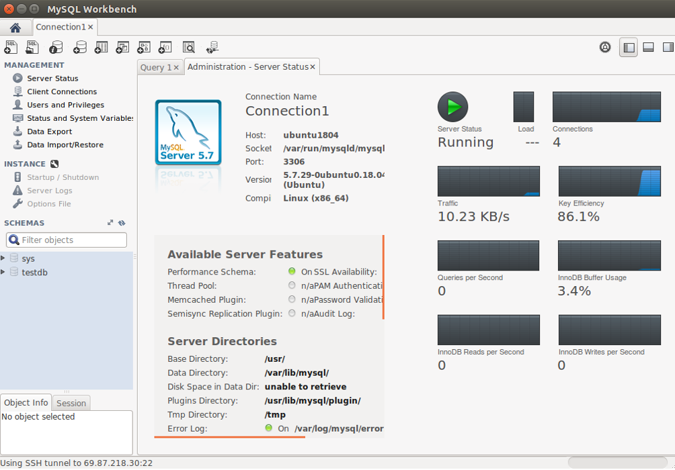Click the Filter objects field
This screenshot has height=470, width=675.
[x=67, y=240]
